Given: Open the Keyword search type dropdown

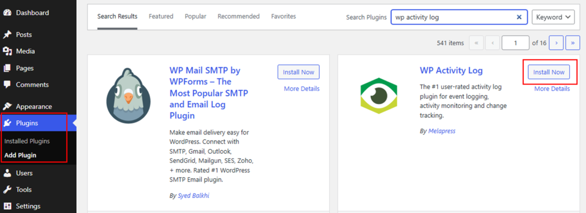Looking at the screenshot, I should pyautogui.click(x=553, y=17).
